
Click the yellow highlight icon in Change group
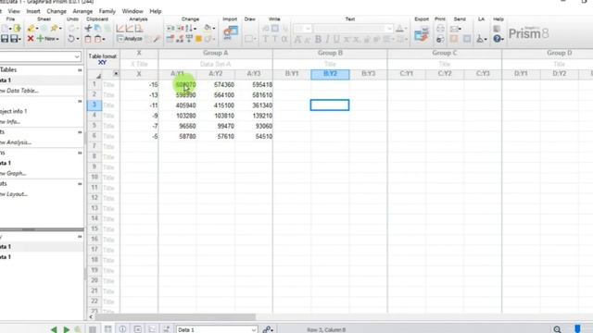198,39
